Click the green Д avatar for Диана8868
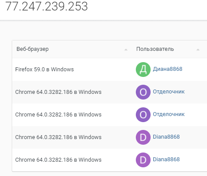The image size is (207, 176). [143, 70]
